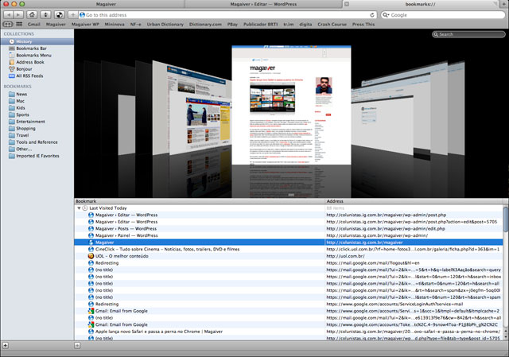
Task: Sort by the Address column header
Action: tap(414, 201)
